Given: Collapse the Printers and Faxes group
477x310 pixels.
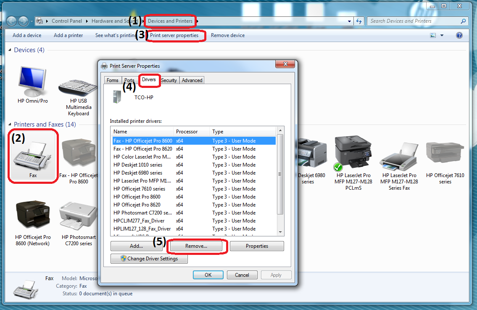Looking at the screenshot, I should [x=10, y=125].
